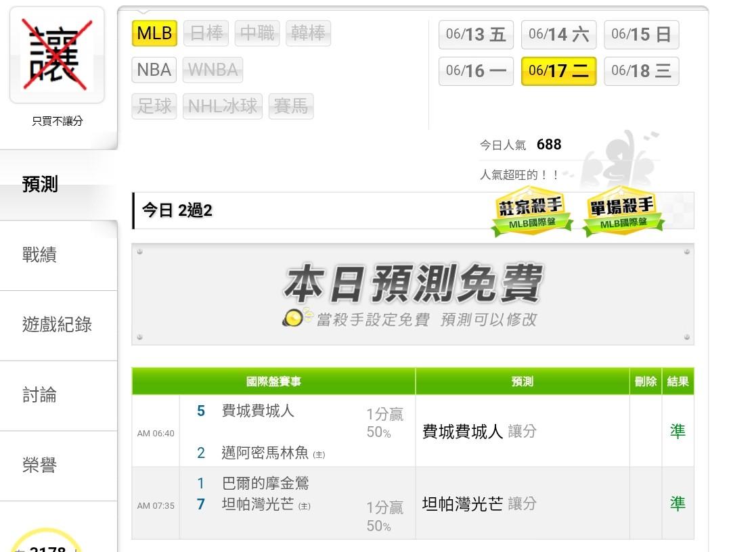Choose date 06/13 五
The image size is (731, 552).
pyautogui.click(x=476, y=34)
